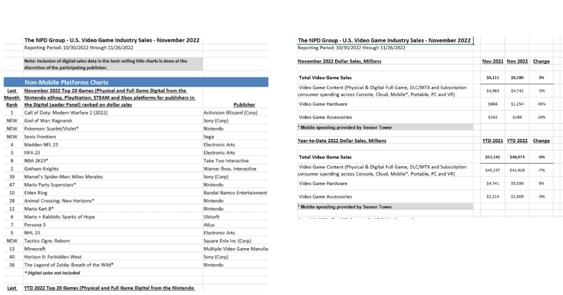Select November 2022 Dollar Sales, Millions heading

[340, 61]
